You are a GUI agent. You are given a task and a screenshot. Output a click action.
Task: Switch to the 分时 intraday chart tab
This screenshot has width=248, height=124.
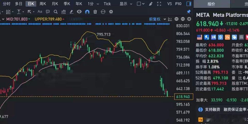pos(6,4)
